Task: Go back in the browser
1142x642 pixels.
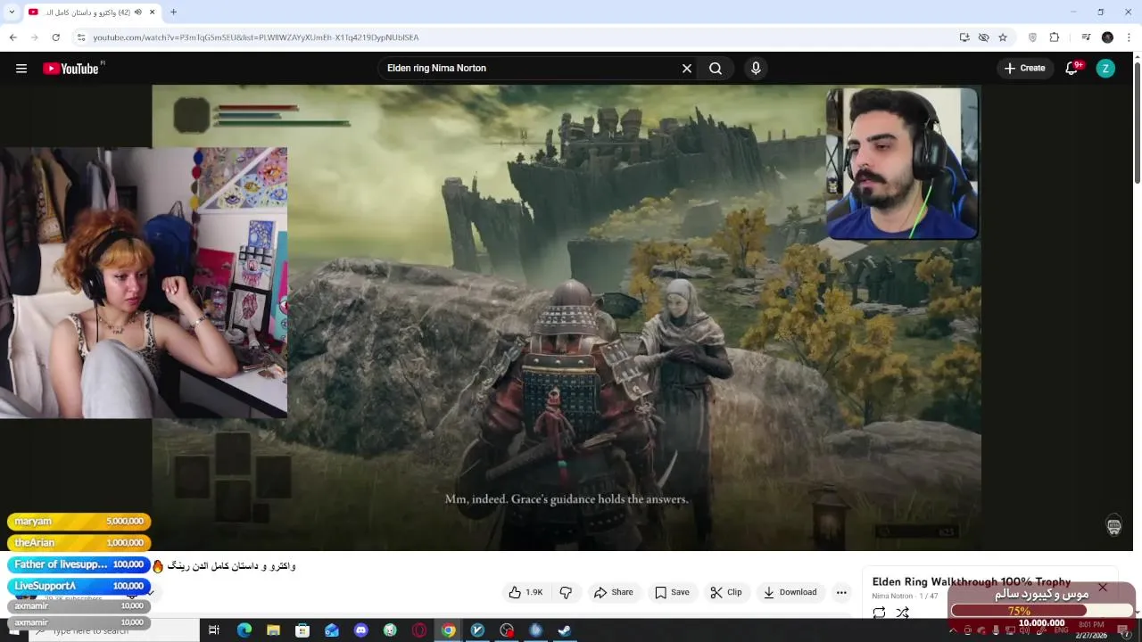Action: click(x=12, y=37)
